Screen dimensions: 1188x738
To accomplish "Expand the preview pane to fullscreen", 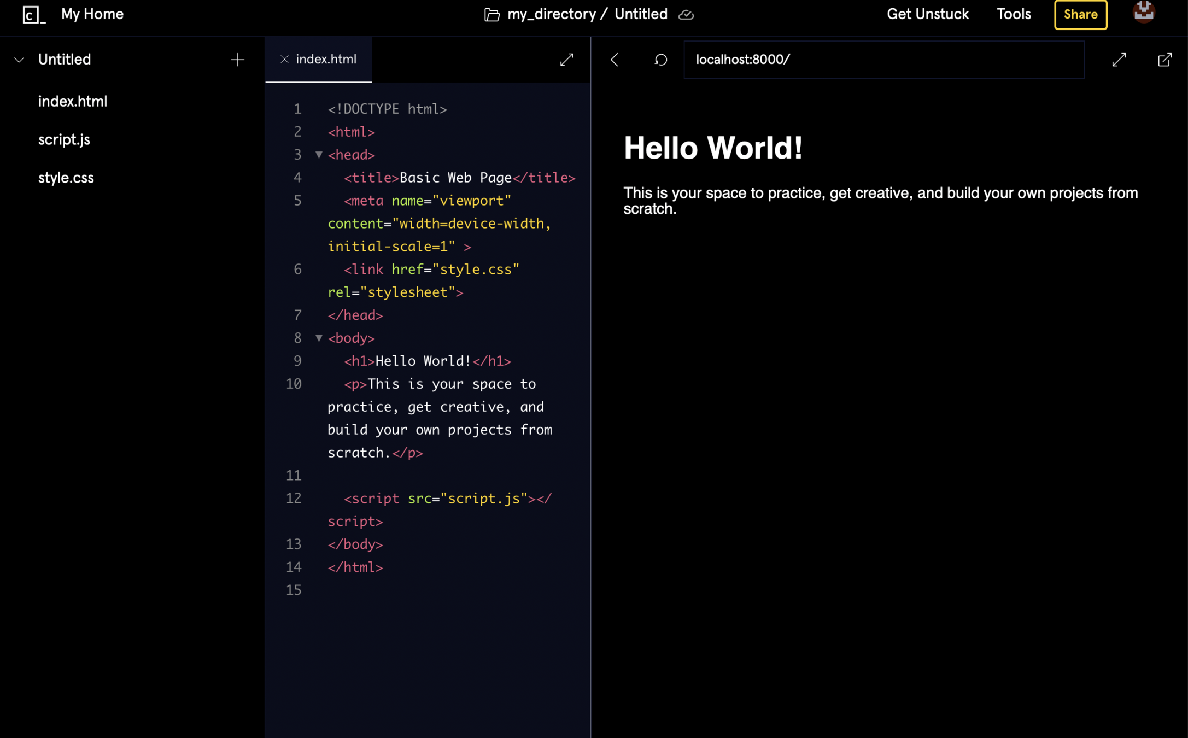I will [x=1119, y=60].
